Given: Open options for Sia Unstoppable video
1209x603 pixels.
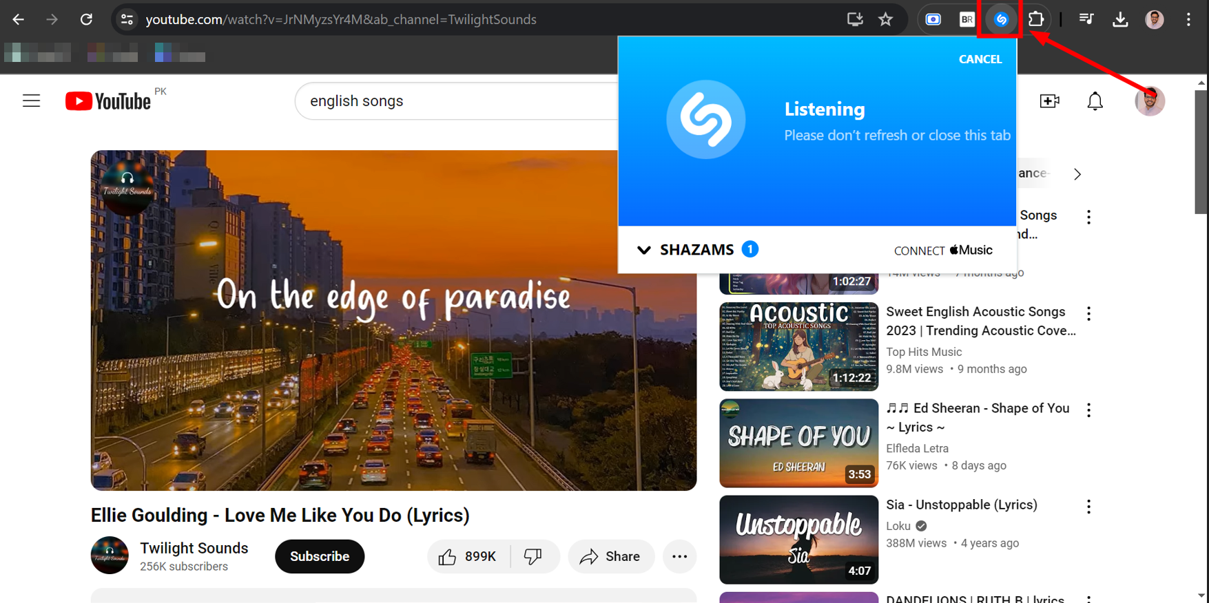Looking at the screenshot, I should coord(1088,507).
